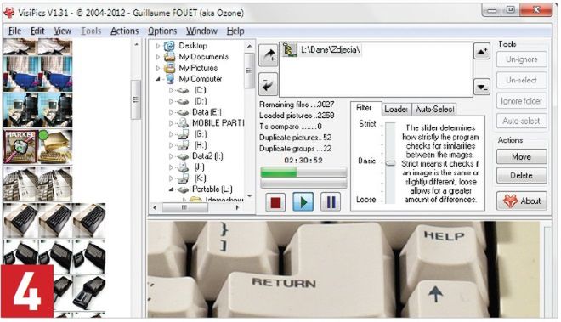
Task: Move folder up in list button
Action: [482, 51]
